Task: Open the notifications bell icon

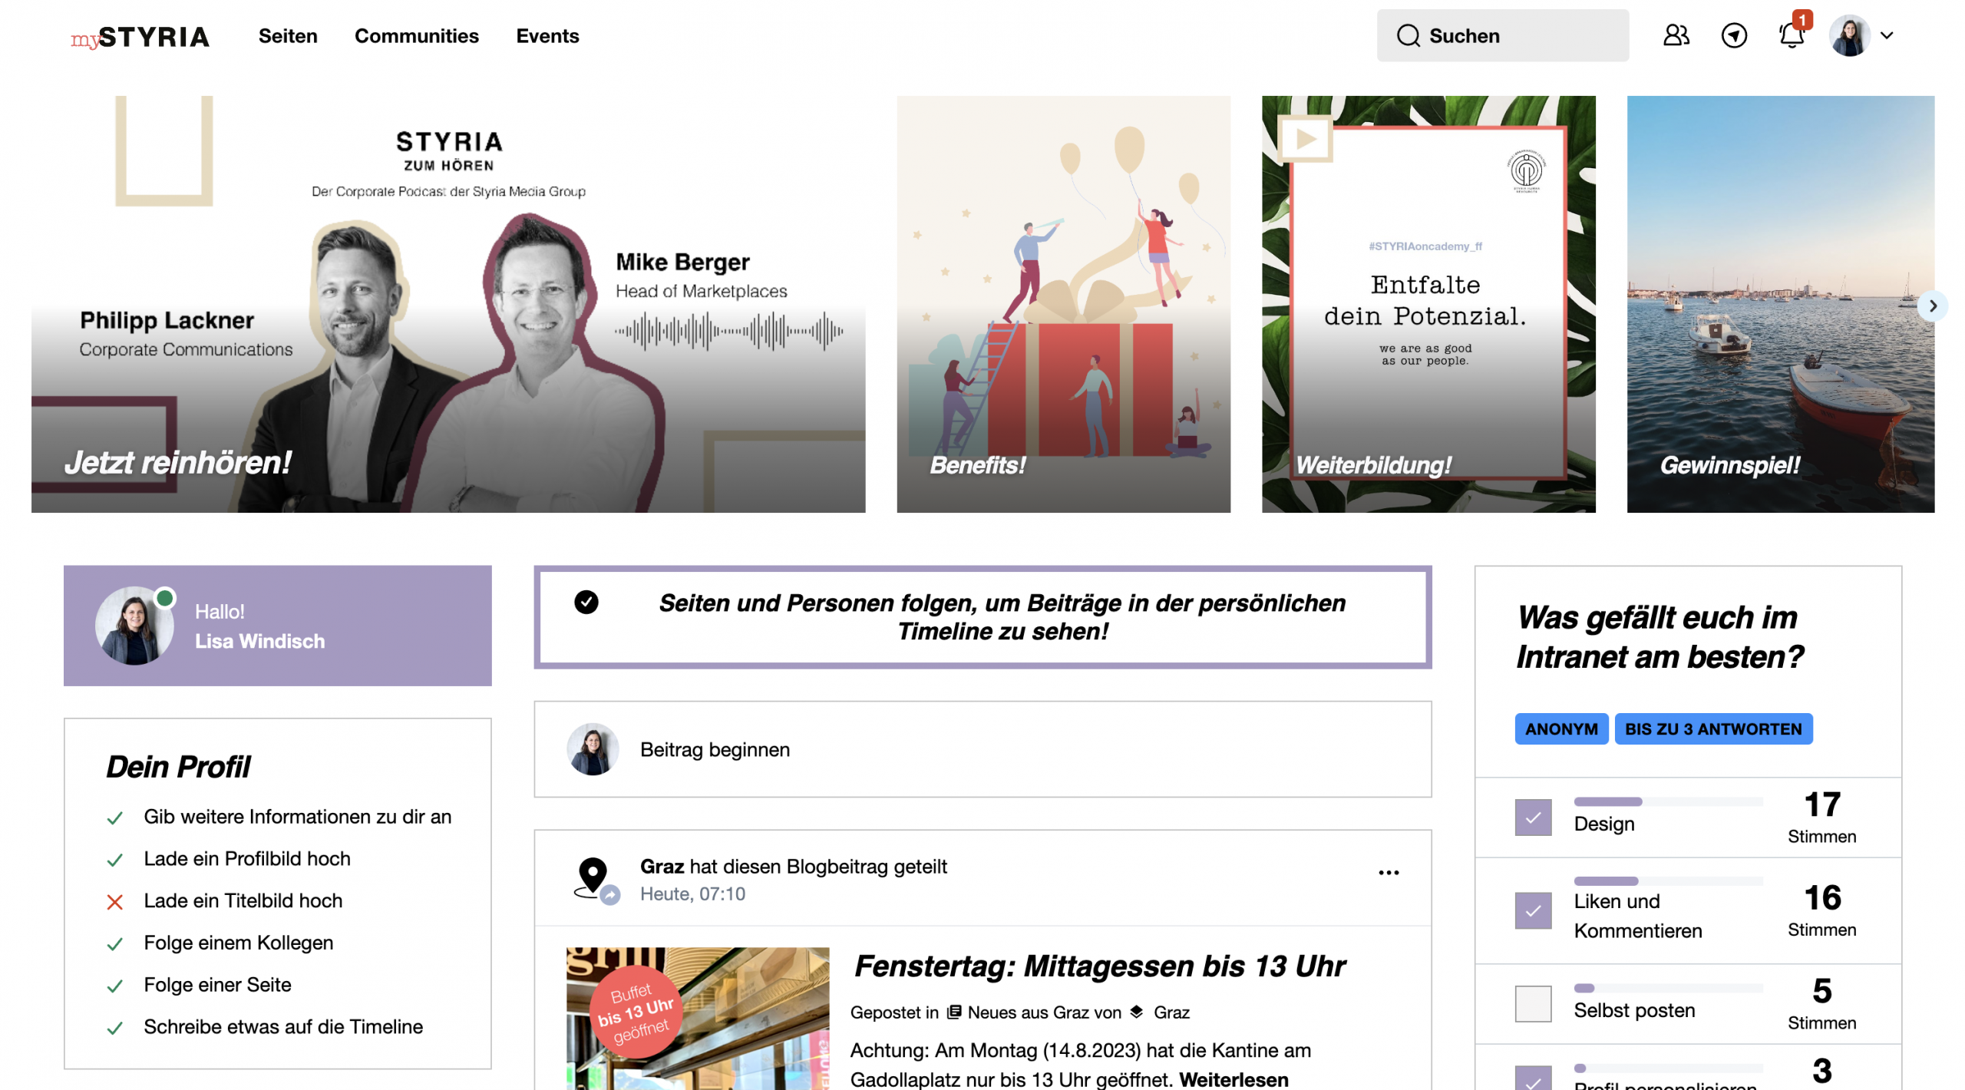Action: coord(1790,36)
